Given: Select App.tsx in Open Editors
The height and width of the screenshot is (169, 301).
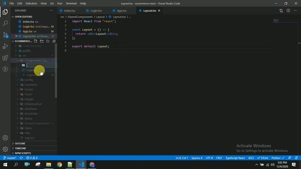Looking at the screenshot, I should pos(34,31).
